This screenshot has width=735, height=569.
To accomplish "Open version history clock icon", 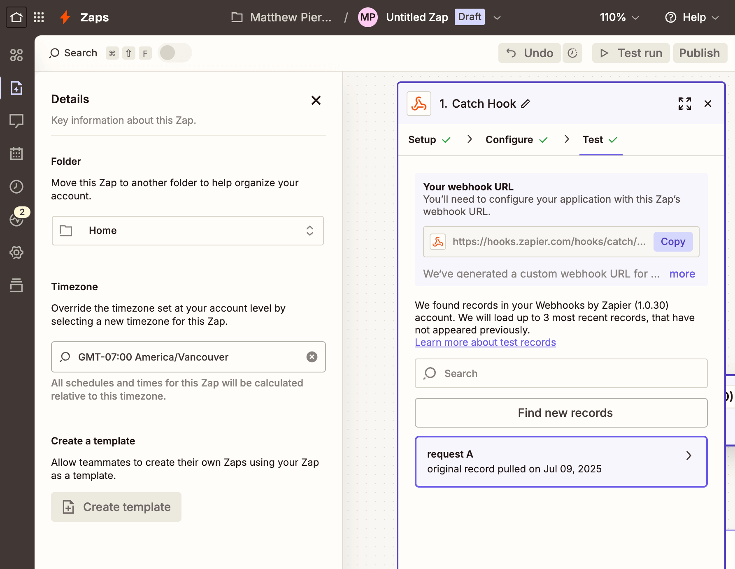I will click(x=572, y=53).
